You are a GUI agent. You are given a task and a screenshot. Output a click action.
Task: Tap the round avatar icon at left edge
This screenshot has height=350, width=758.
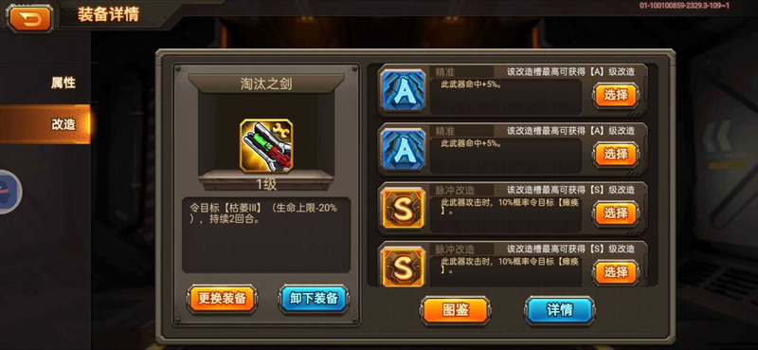9,192
